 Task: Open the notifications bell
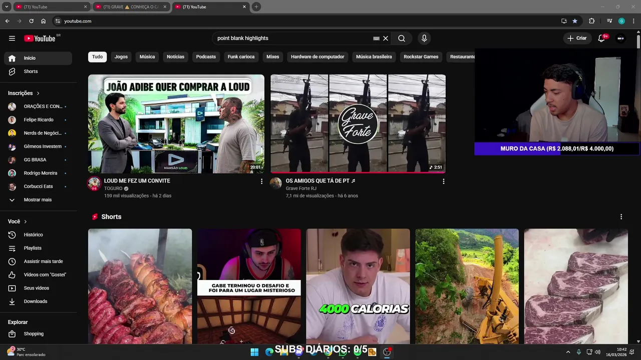[602, 38]
